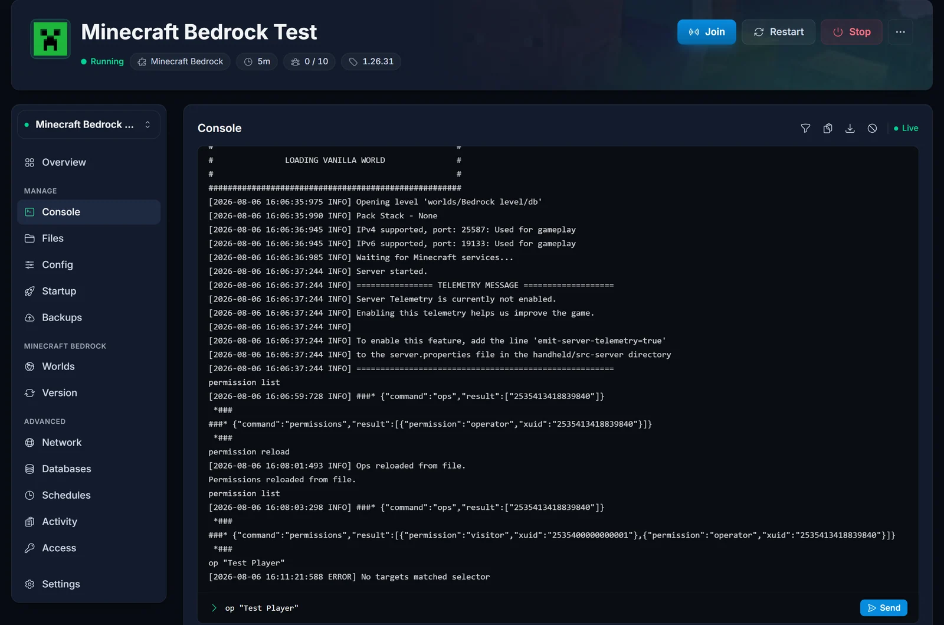This screenshot has width=944, height=625.
Task: Select Console in the sidebar
Action: (88, 212)
